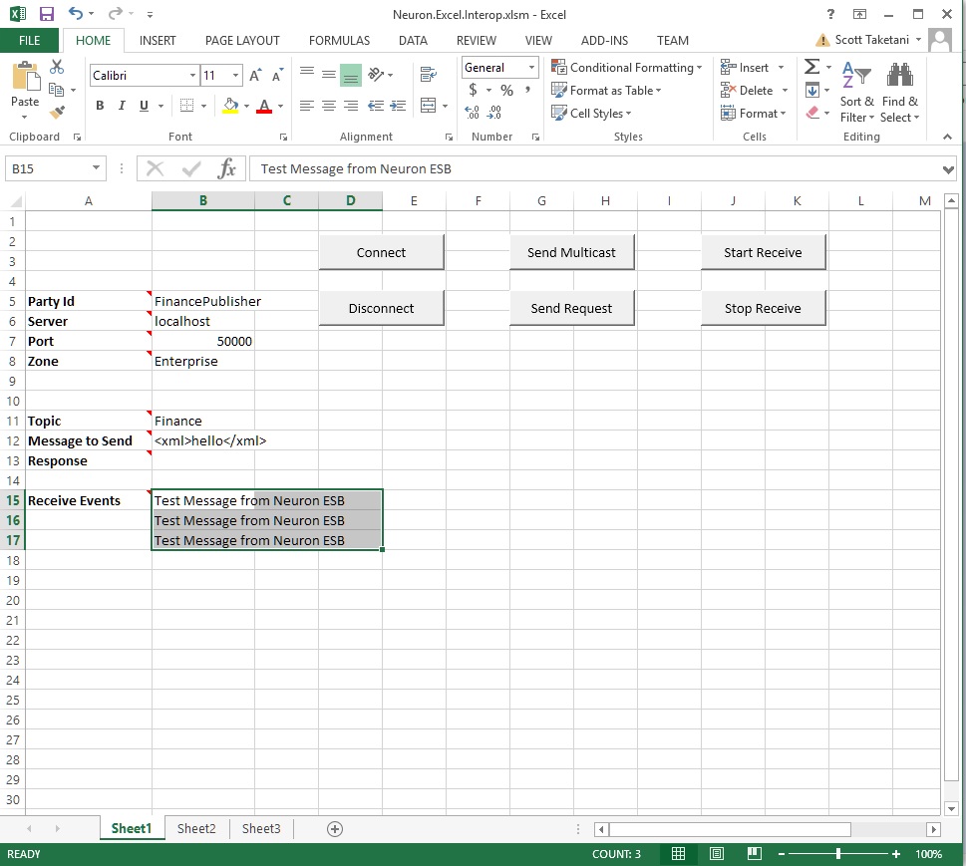Open the Name Box dropdown arrow
The width and height of the screenshot is (966, 866).
click(96, 167)
